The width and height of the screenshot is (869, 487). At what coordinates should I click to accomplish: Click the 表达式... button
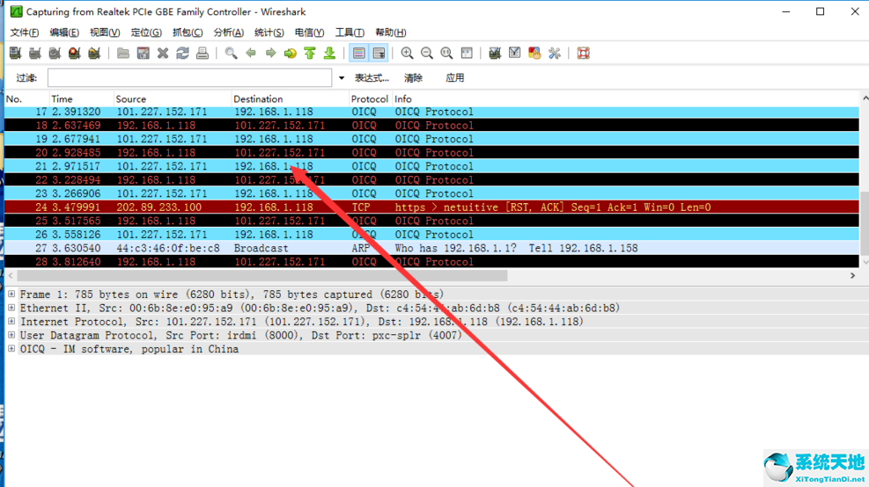pos(372,78)
